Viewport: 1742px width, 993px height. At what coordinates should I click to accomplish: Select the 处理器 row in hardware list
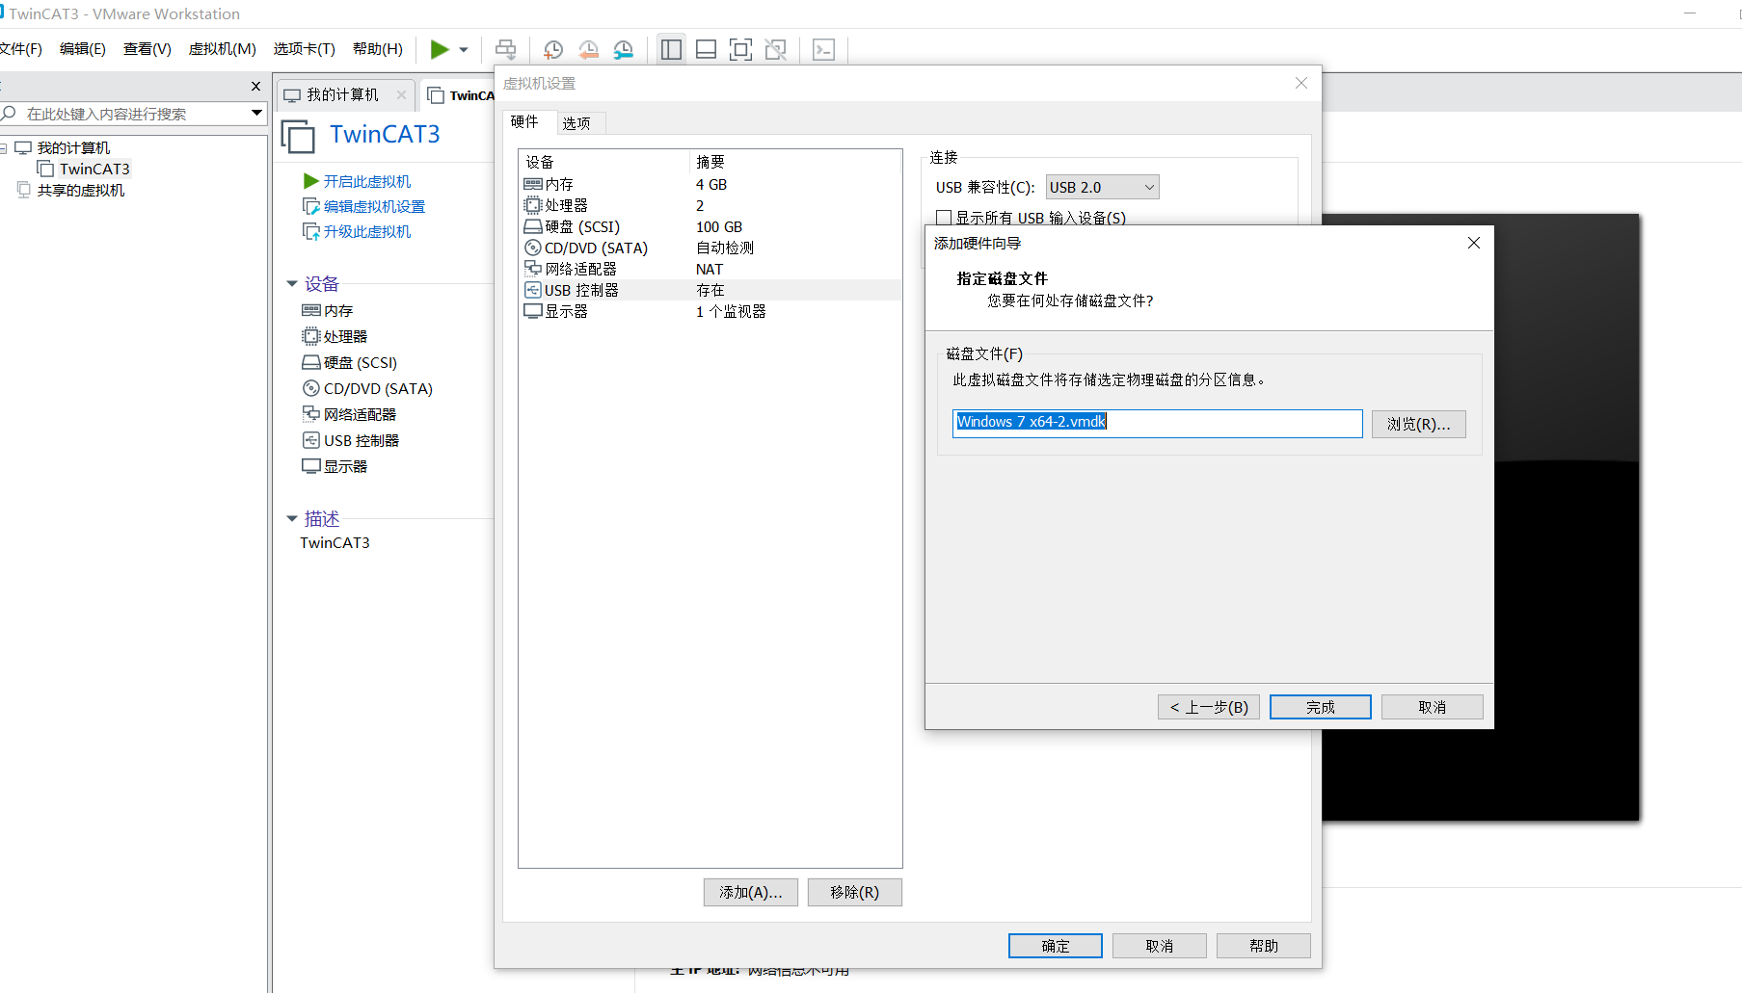(710, 205)
